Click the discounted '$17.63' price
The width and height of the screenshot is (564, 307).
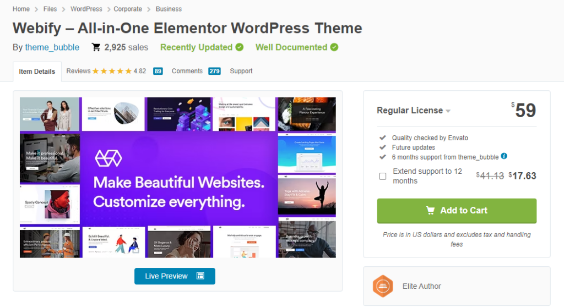(x=522, y=176)
